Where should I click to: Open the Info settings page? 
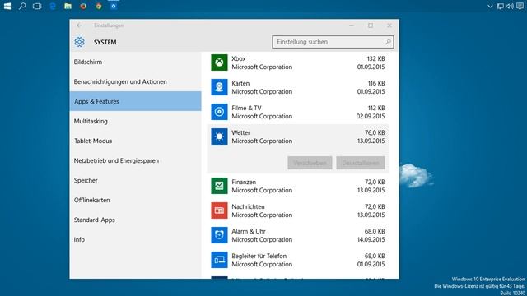point(135,239)
